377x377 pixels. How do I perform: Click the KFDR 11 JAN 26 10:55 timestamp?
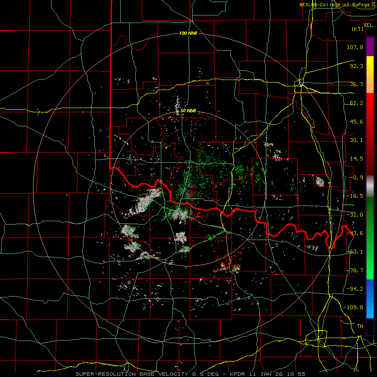click(x=268, y=374)
